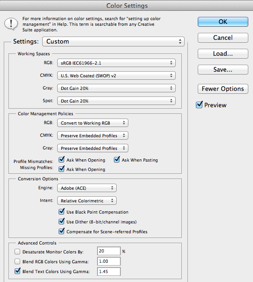Open CMYK policy Preserve Embedded Profiles dropdown

tap(93, 135)
